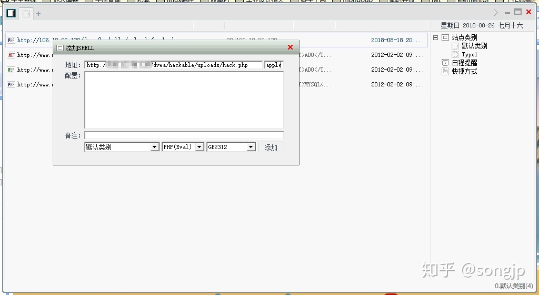Click the 备注 remarks input field
Viewport: 539px width, 295px height.
184,135
